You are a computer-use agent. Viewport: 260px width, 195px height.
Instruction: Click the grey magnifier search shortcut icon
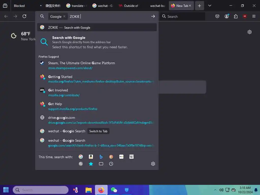coord(81,164)
